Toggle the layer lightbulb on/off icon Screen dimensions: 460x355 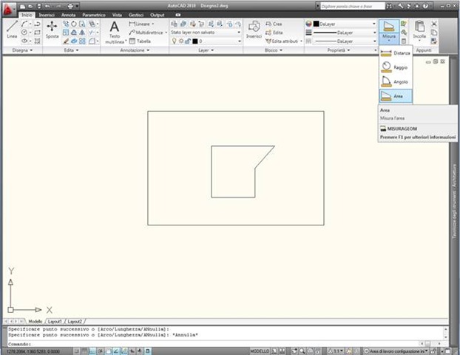[175, 41]
